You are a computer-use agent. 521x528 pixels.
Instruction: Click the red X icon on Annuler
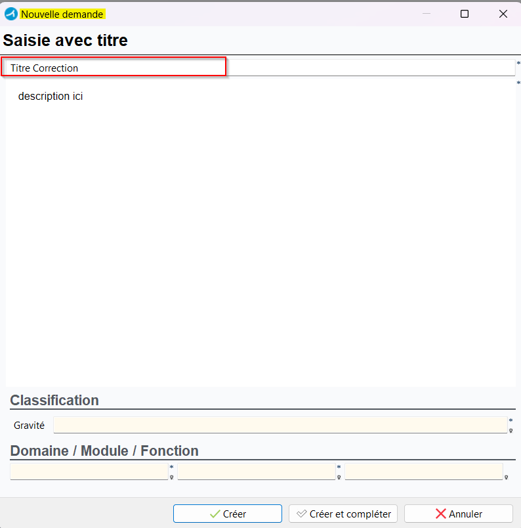point(441,514)
